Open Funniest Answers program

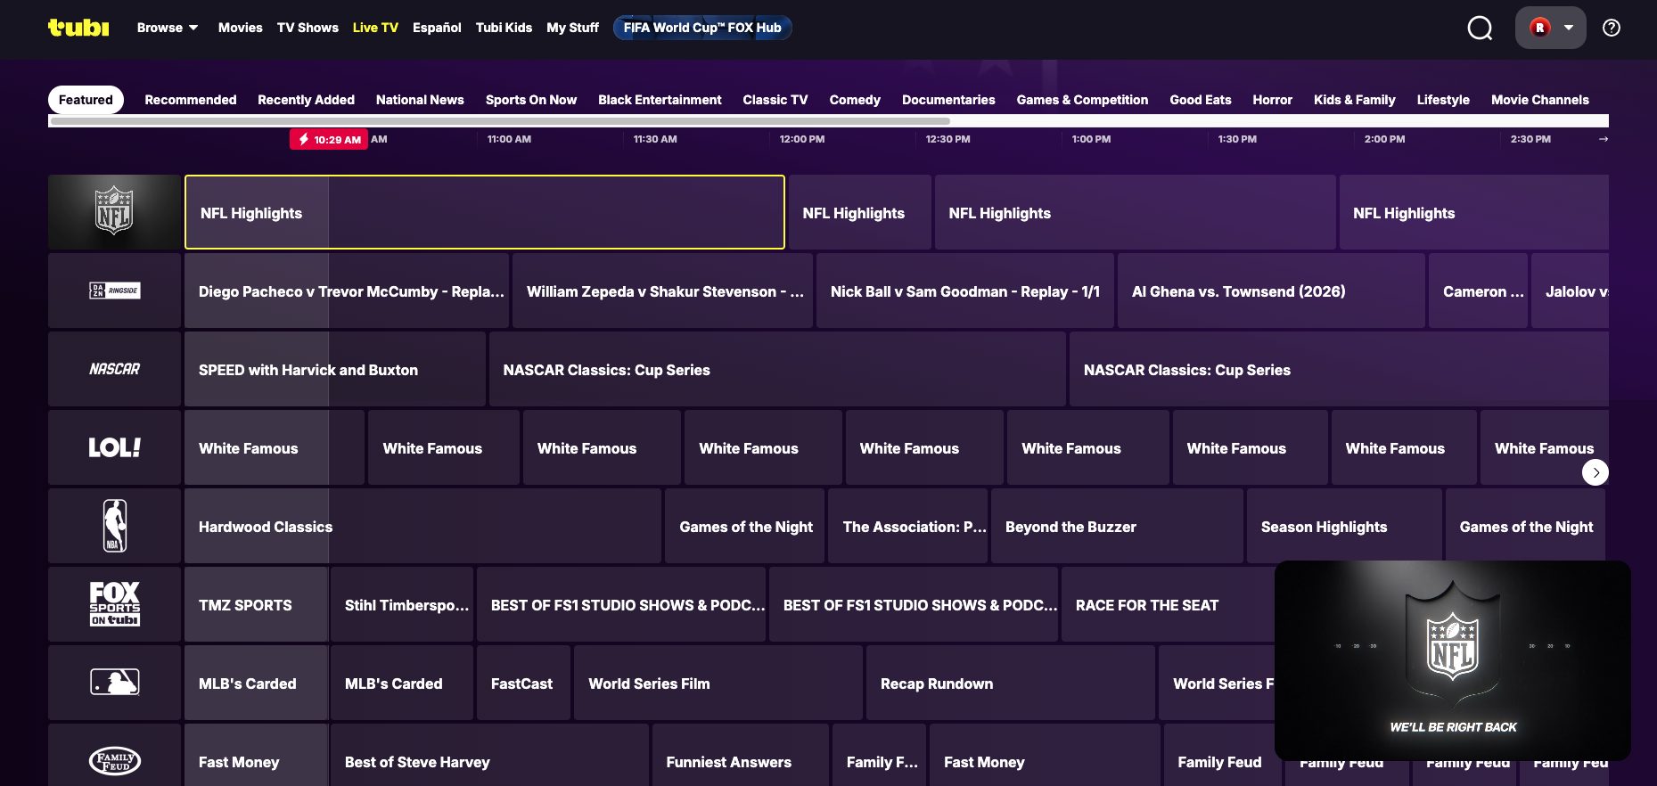[x=741, y=755]
